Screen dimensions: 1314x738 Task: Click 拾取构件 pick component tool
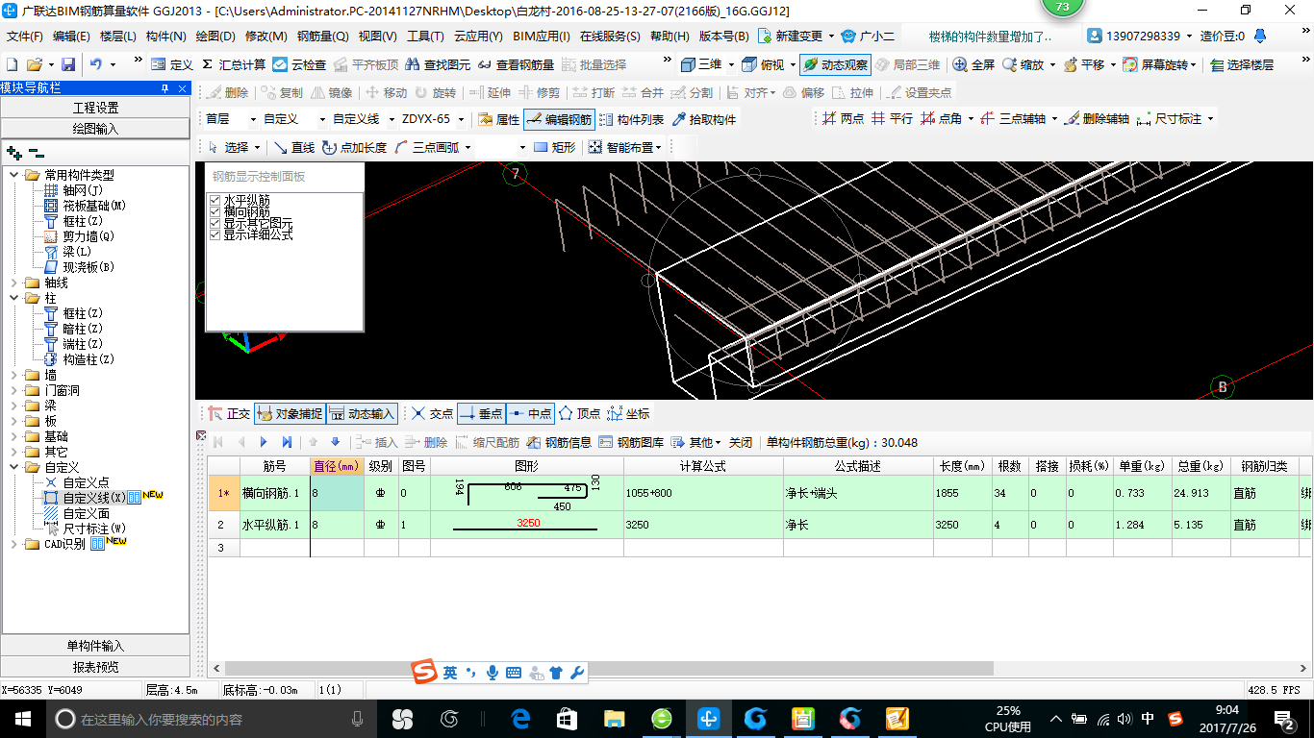click(704, 119)
